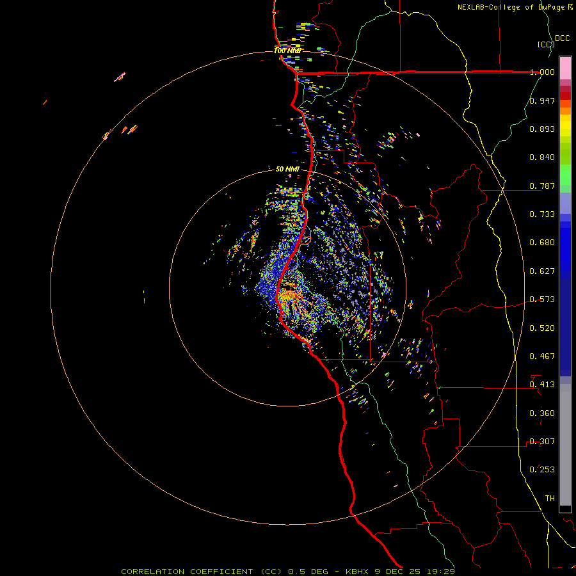
Task: Click the 50 NMI range ring label
Action: tap(287, 169)
